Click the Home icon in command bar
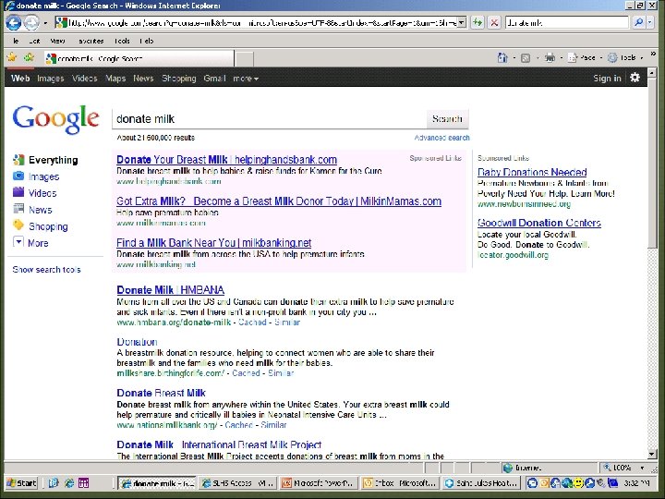The image size is (665, 499). point(502,57)
